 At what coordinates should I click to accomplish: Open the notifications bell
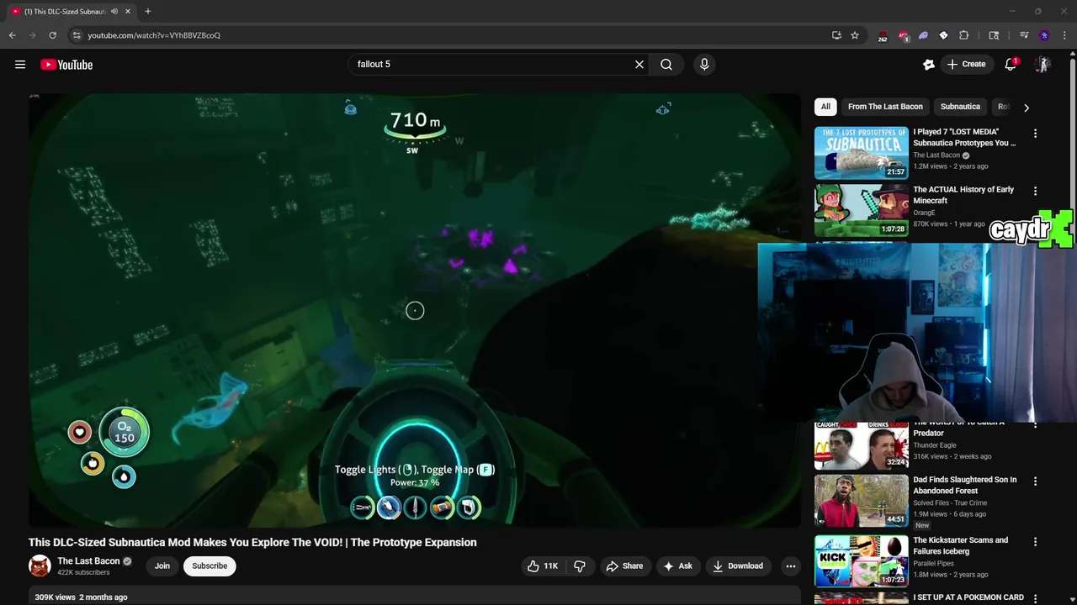point(1011,65)
